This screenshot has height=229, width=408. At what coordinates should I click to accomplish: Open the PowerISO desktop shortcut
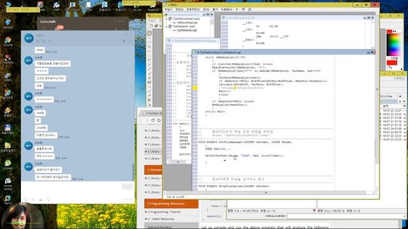153,6
